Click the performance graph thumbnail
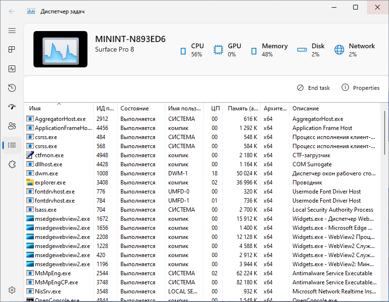389x302 pixels. click(x=61, y=49)
